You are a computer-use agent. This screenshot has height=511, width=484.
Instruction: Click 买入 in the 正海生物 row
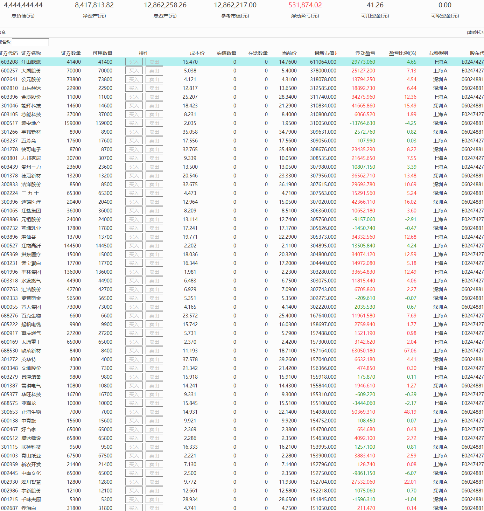coord(134,412)
